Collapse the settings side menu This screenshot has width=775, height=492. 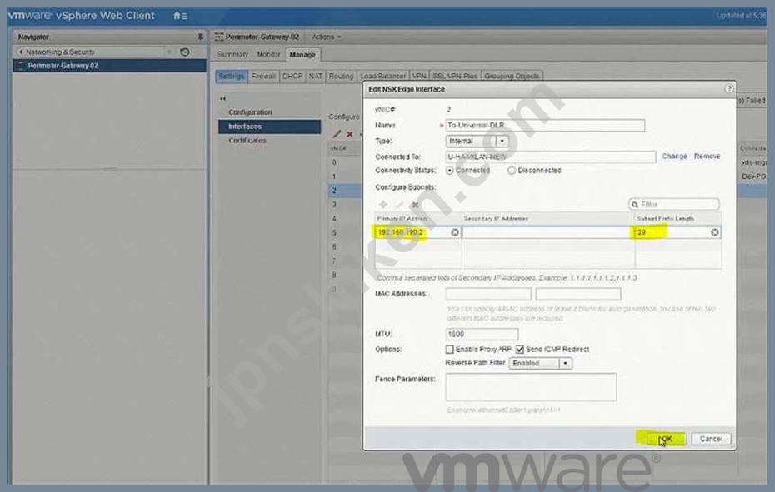[222, 99]
